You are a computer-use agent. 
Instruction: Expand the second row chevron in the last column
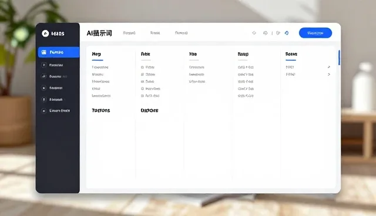pyautogui.click(x=329, y=74)
